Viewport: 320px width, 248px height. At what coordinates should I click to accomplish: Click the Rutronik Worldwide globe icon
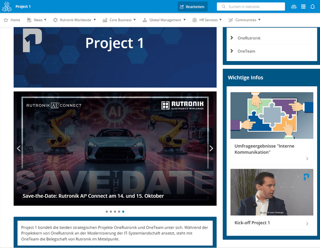point(55,20)
